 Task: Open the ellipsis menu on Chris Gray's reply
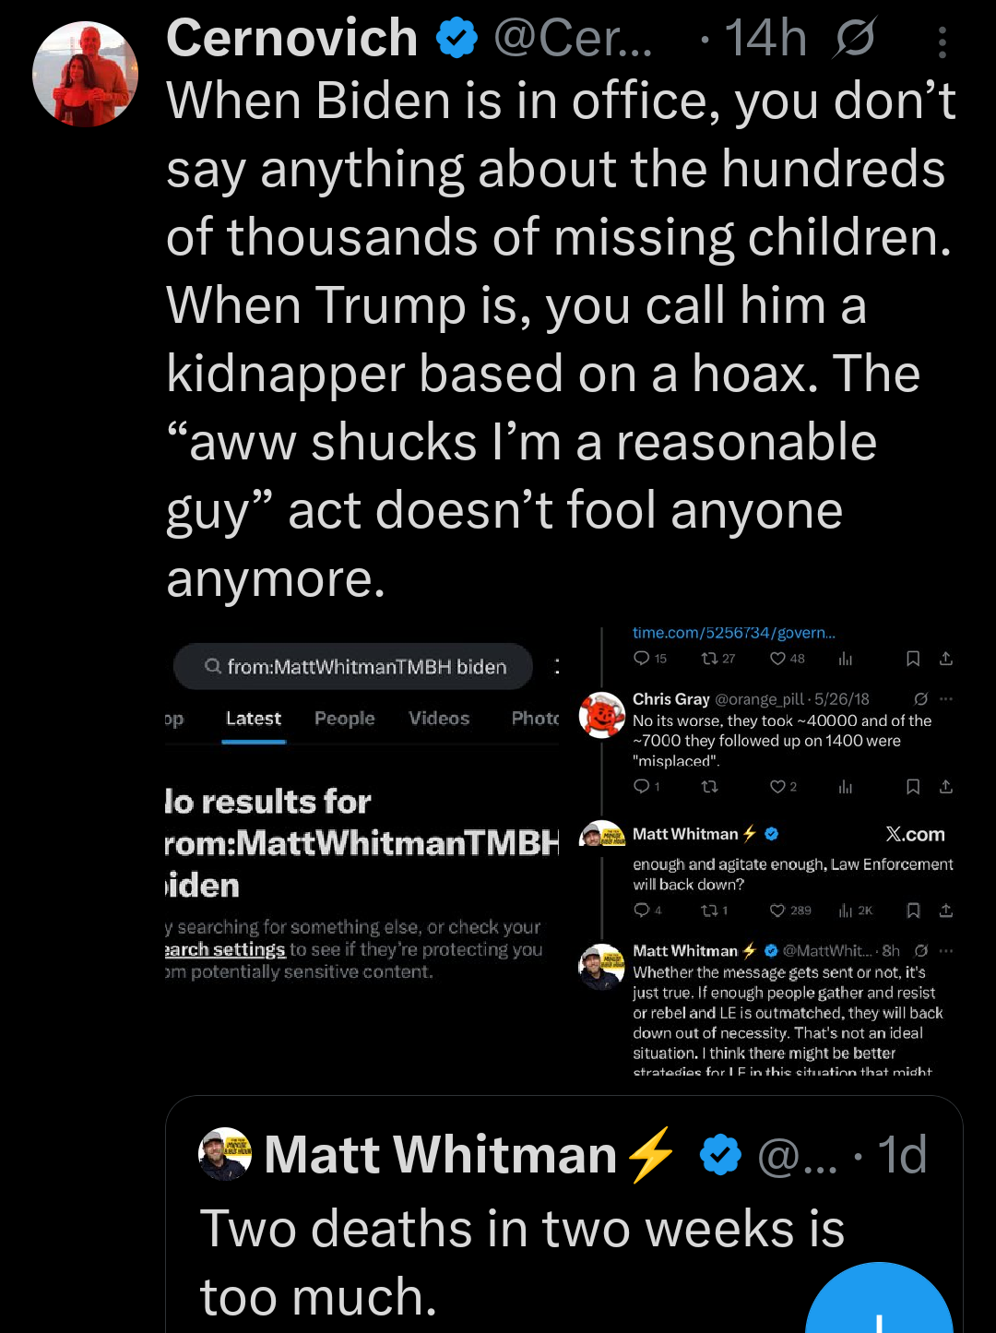pos(946,698)
